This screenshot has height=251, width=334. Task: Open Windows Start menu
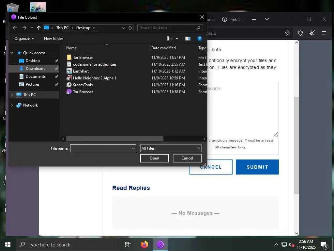[x=8, y=244]
